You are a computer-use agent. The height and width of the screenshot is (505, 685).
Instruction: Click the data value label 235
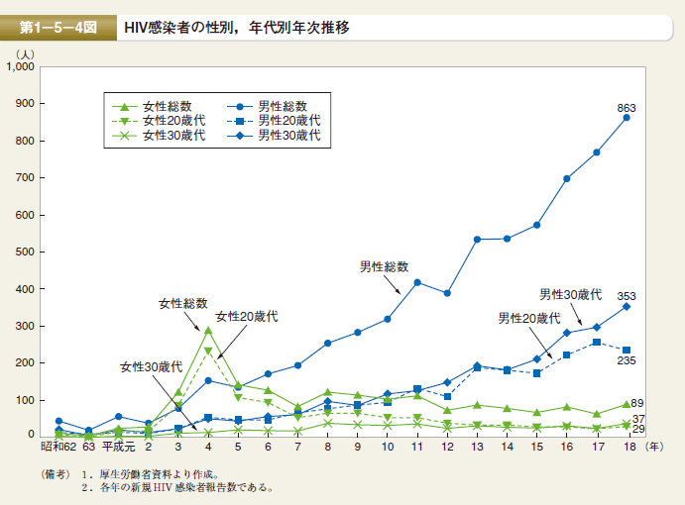[627, 360]
